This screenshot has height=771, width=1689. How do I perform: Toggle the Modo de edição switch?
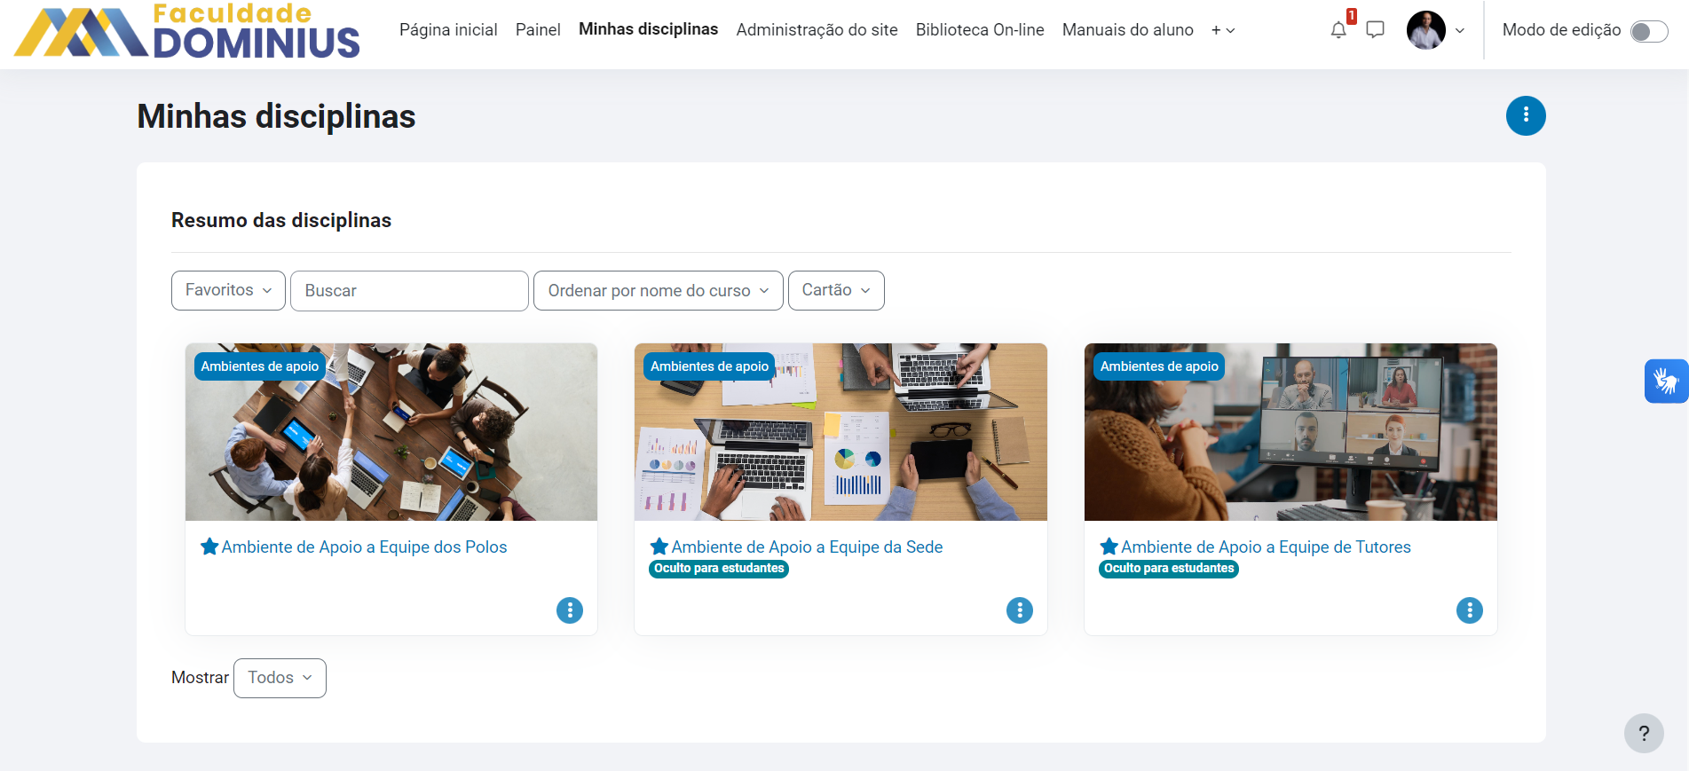[x=1649, y=31]
